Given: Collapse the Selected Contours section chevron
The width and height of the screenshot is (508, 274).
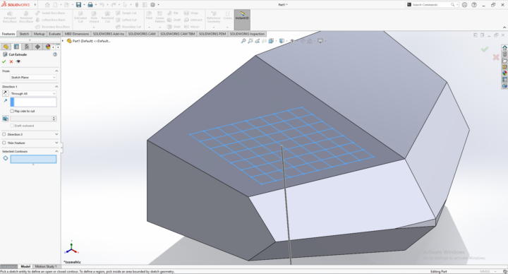Looking at the screenshot, I should 56,151.
